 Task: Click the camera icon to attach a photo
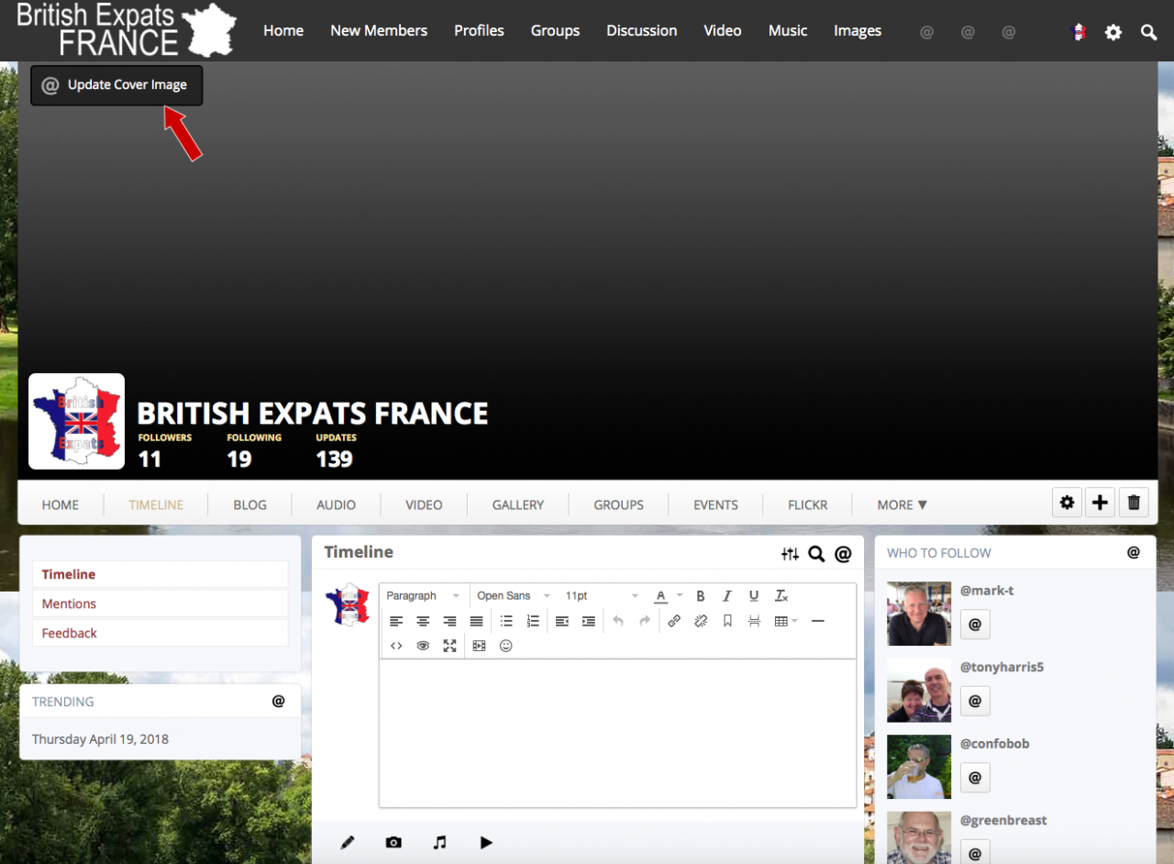click(x=393, y=842)
